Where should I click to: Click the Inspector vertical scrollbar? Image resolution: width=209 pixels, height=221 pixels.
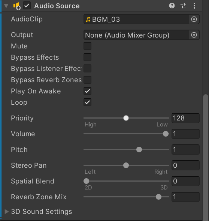[206, 157]
